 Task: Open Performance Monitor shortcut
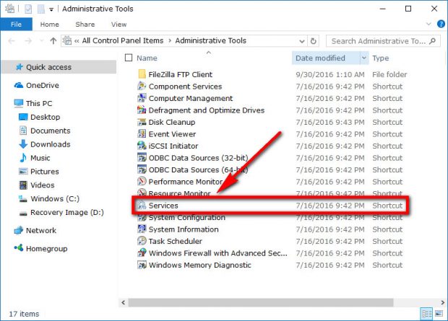[x=186, y=182]
